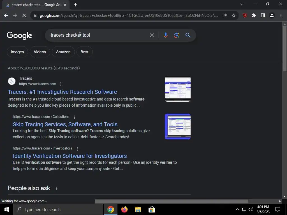Close the tracers checker tool tab
Viewport: 287px width, 215px height.
pos(65,5)
